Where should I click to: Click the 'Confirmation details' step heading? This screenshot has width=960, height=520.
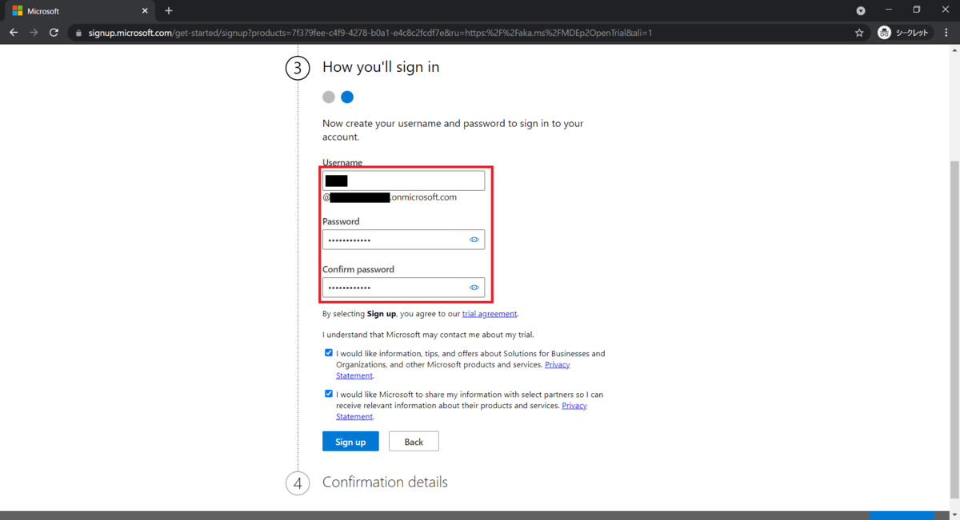385,482
